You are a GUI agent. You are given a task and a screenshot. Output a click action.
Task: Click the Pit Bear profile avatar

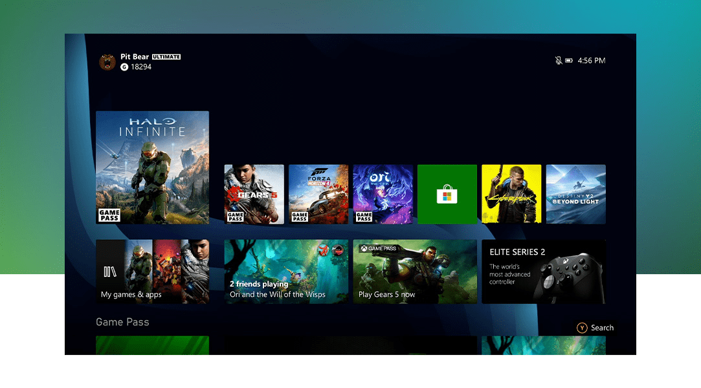(x=107, y=61)
